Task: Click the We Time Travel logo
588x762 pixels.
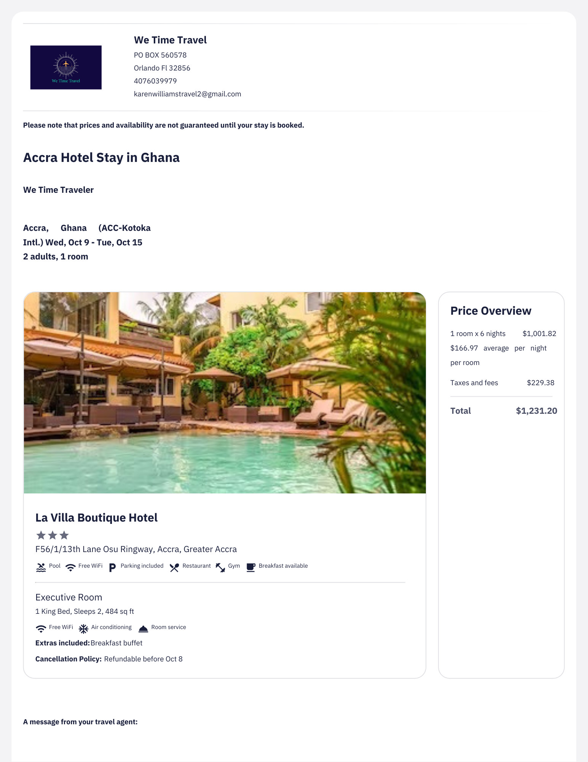Action: click(66, 67)
